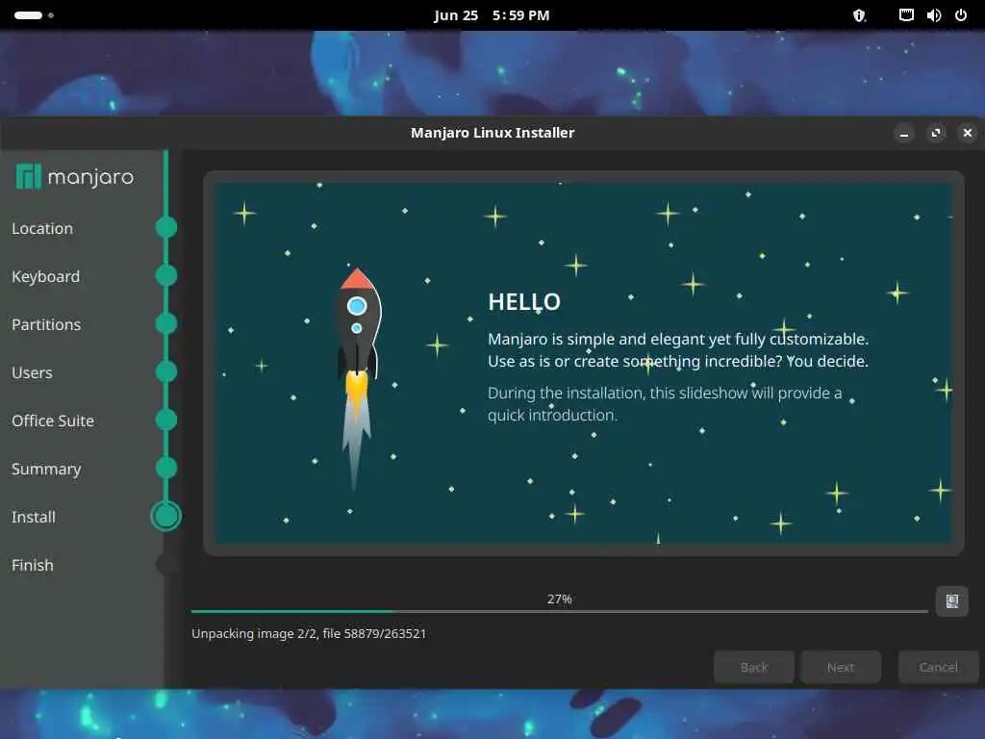Click the Next button
Screen dimensions: 985x739
tap(841, 667)
